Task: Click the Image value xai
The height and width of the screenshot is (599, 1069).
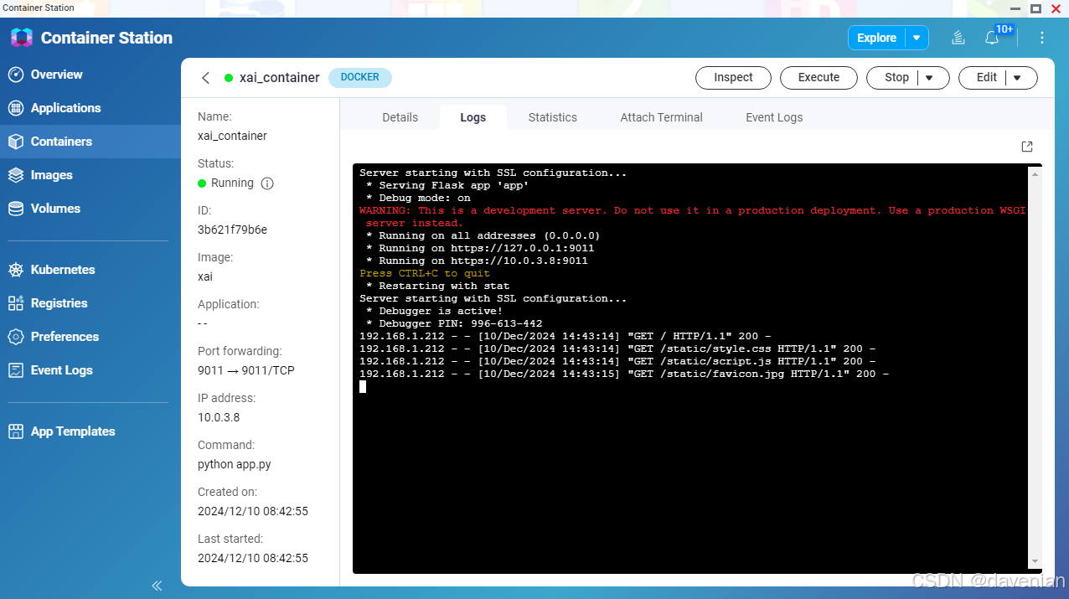Action: (x=205, y=276)
